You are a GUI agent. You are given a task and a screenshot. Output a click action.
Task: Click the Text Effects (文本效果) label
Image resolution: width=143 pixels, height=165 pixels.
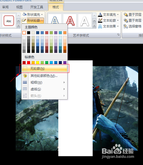coord(109,26)
